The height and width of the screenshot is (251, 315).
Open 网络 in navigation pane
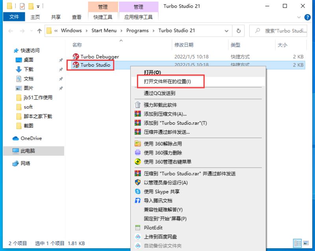tap(21, 163)
